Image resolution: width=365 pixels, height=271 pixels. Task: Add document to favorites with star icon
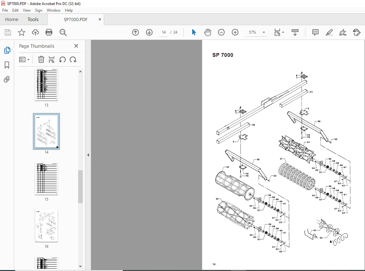[21, 32]
